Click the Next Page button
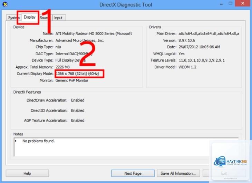 [x=133, y=173]
